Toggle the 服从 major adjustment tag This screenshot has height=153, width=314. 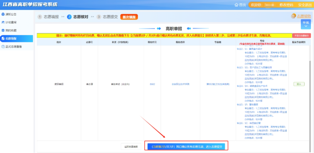pos(299,84)
